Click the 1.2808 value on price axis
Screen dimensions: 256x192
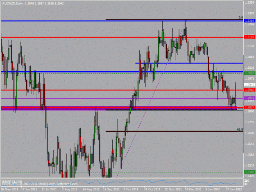[x=250, y=111]
